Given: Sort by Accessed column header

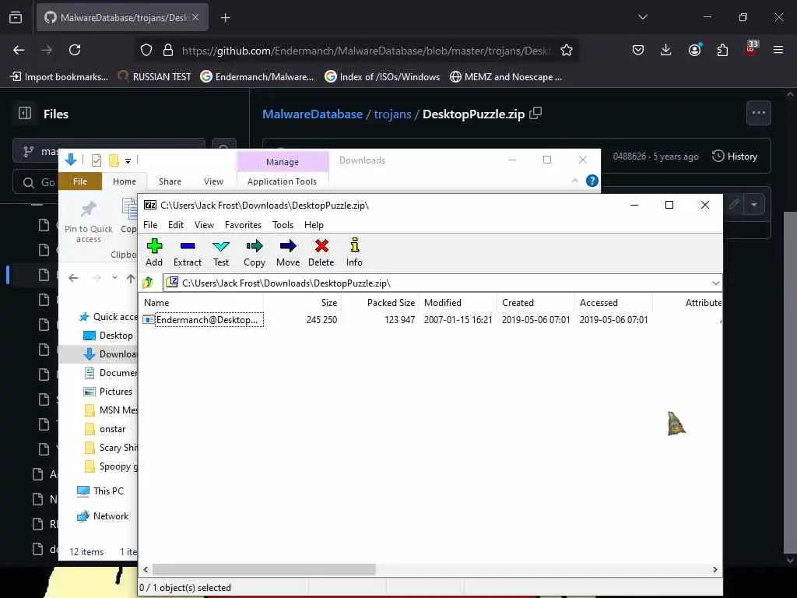Looking at the screenshot, I should click(613, 303).
